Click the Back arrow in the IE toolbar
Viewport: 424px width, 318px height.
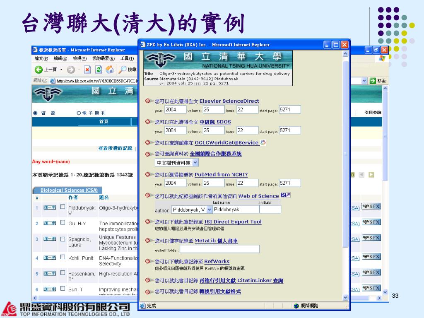(39, 70)
